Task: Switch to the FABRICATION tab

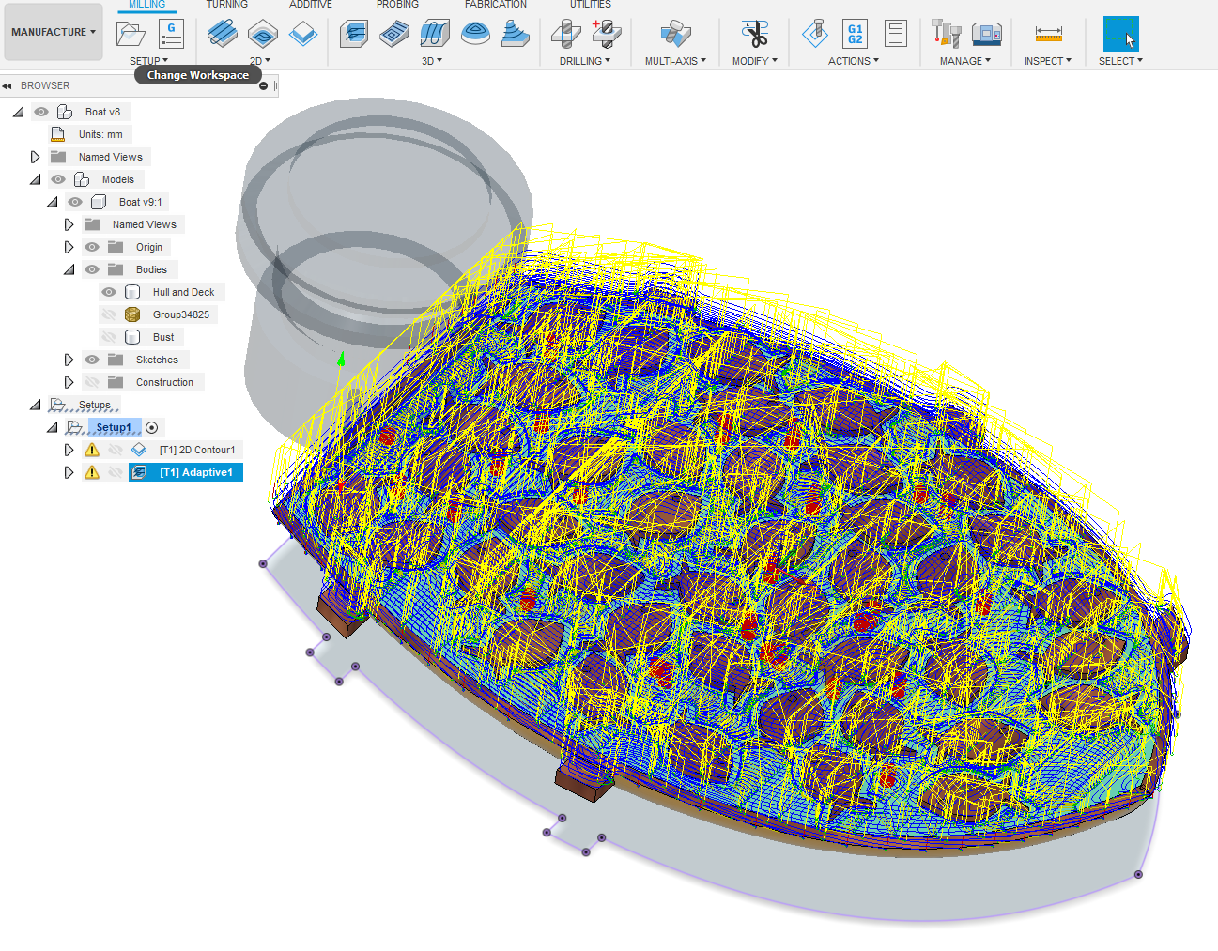Action: point(496,5)
